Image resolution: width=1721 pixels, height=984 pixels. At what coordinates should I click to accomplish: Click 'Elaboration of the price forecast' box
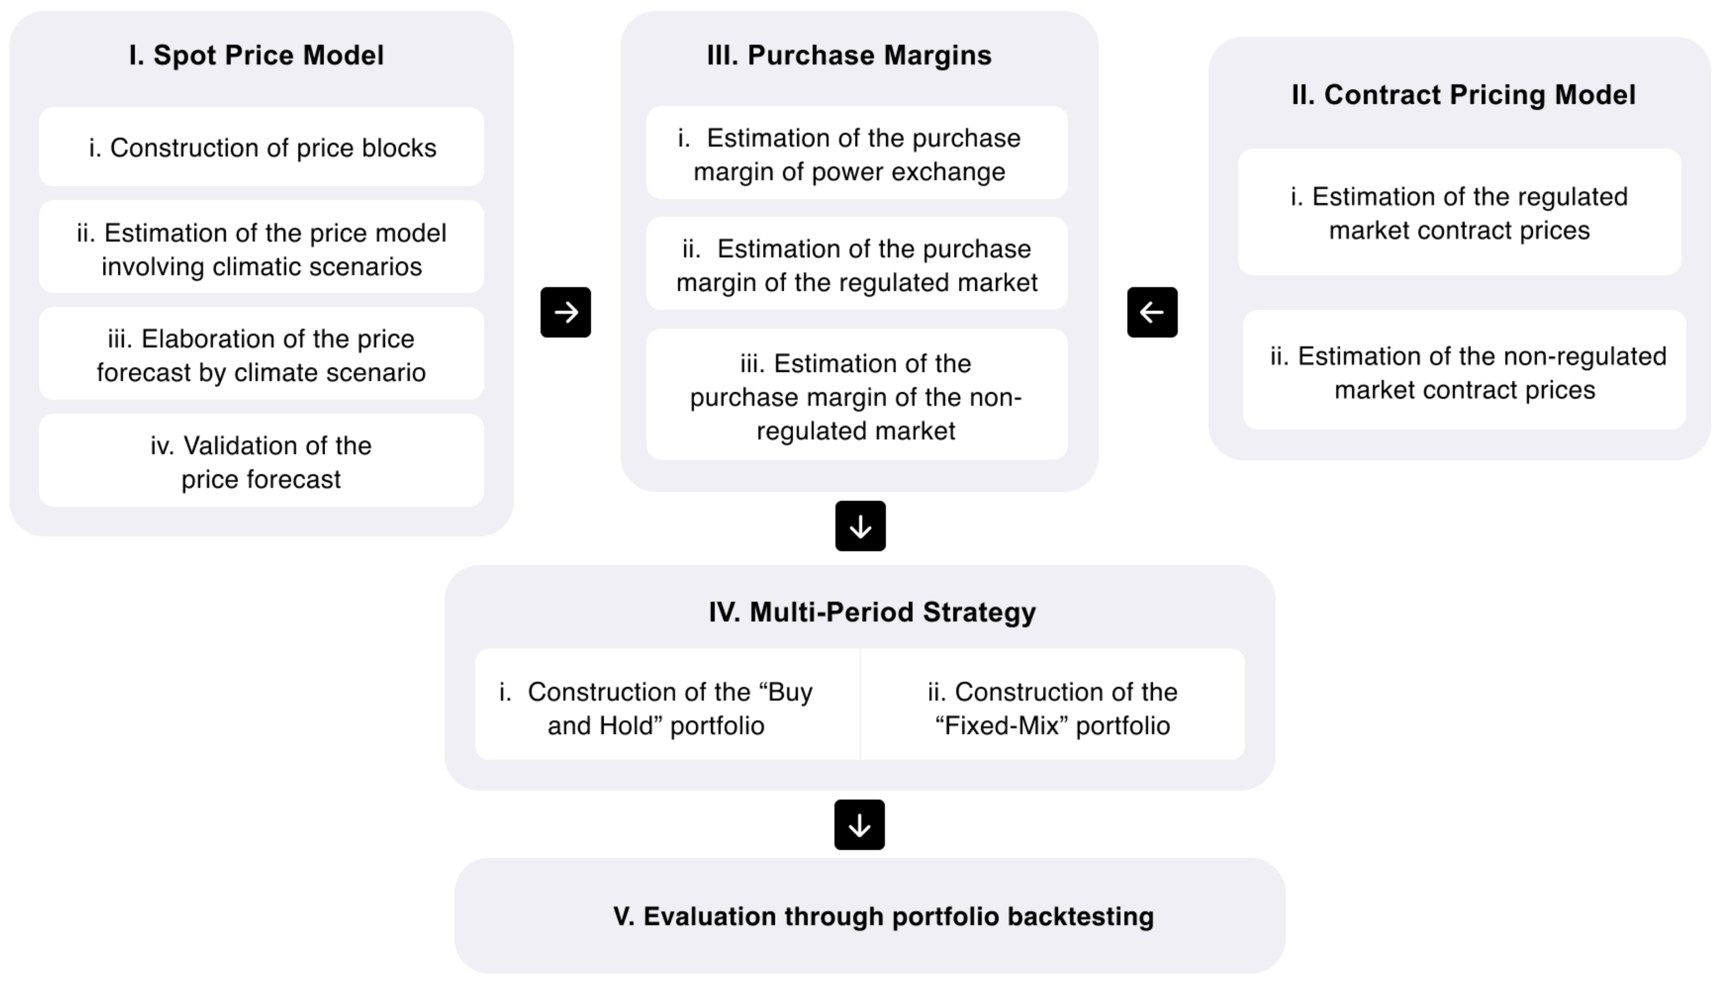(261, 355)
